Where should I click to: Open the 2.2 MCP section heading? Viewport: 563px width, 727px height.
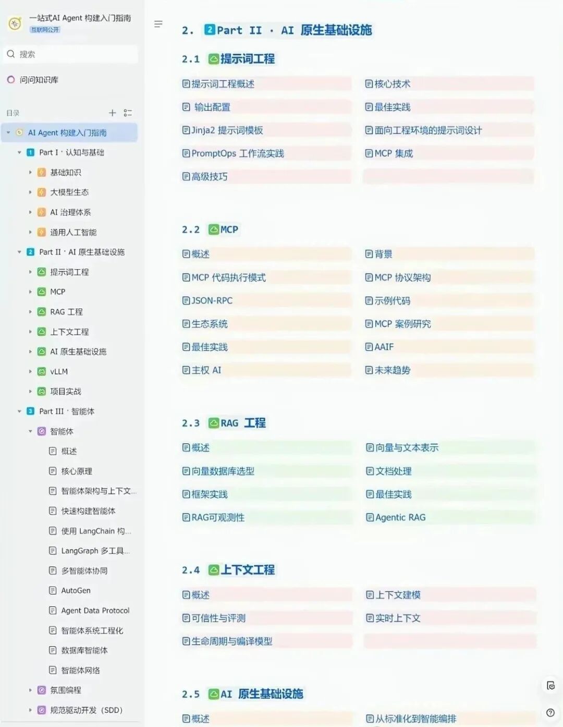[229, 229]
